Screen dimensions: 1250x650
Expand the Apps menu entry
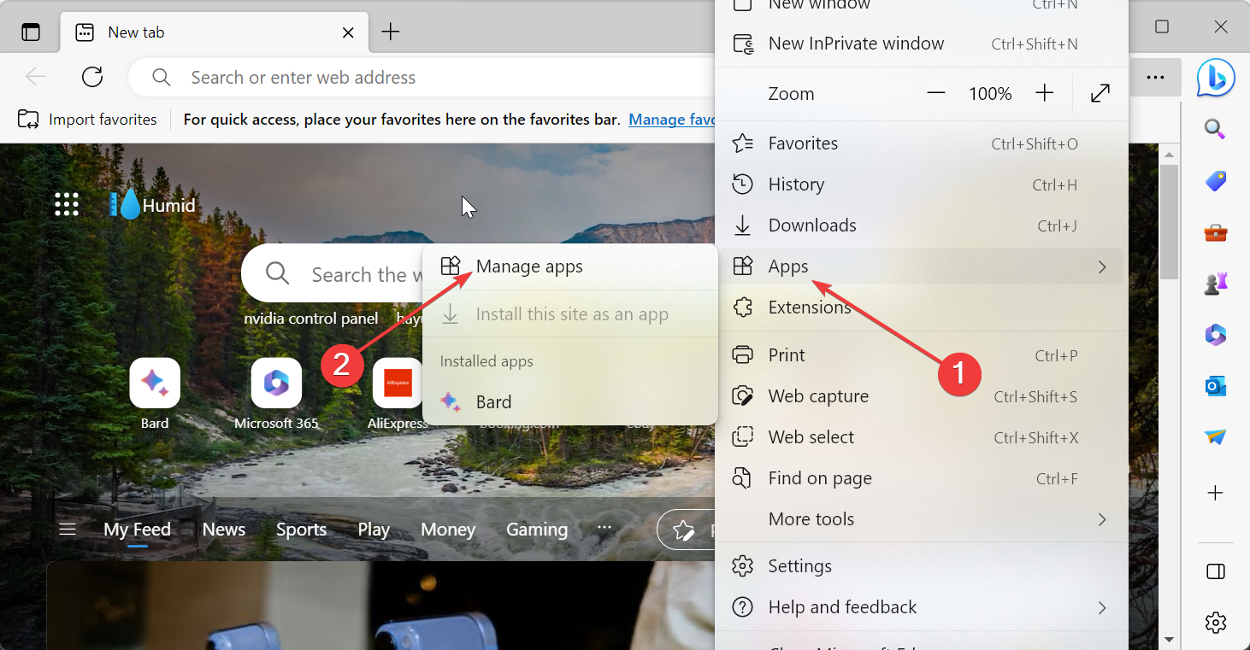coord(921,266)
